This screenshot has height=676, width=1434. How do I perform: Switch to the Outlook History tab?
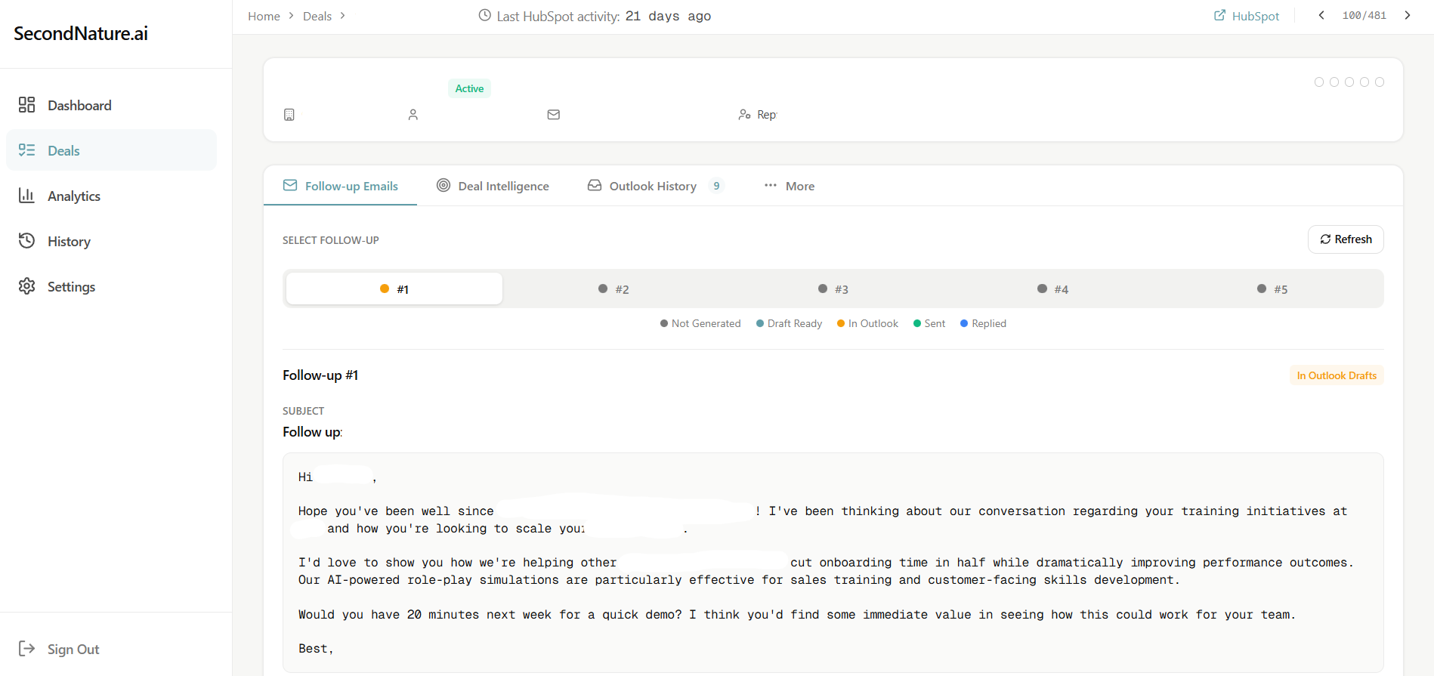(654, 186)
